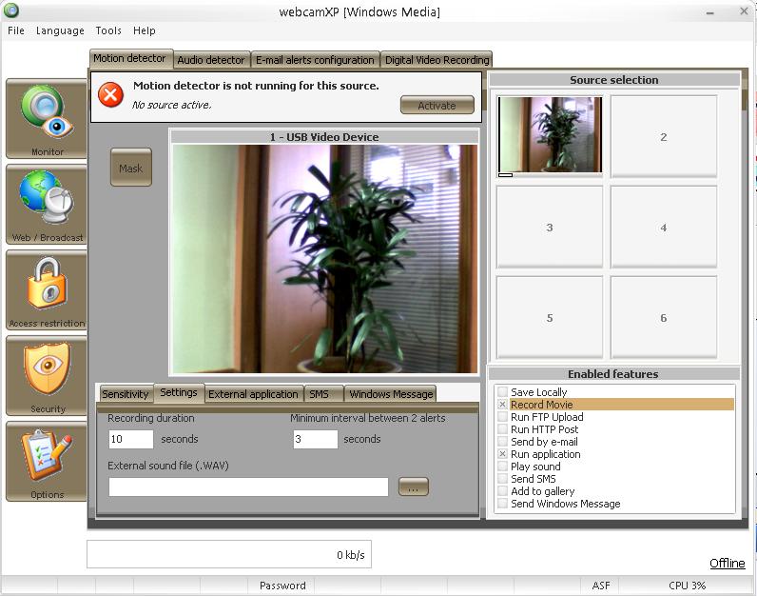Switch to the Motion detector tab
This screenshot has width=757, height=596.
pyautogui.click(x=130, y=58)
